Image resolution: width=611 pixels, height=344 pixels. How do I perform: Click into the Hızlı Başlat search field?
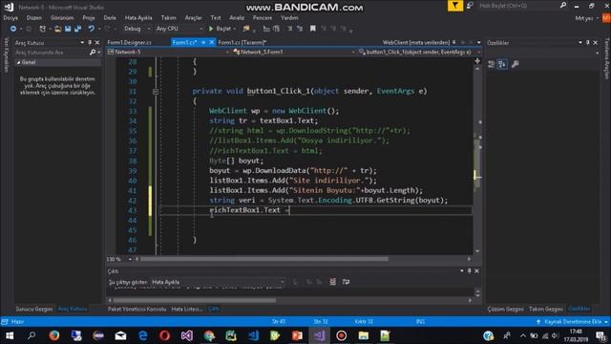pos(517,6)
